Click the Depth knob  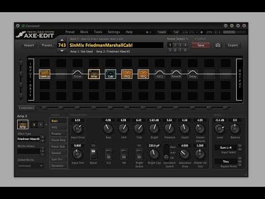[x=184, y=129]
